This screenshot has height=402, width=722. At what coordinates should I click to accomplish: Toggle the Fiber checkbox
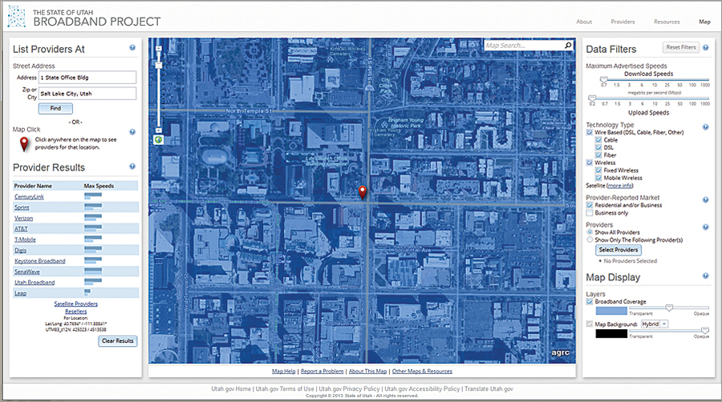598,155
